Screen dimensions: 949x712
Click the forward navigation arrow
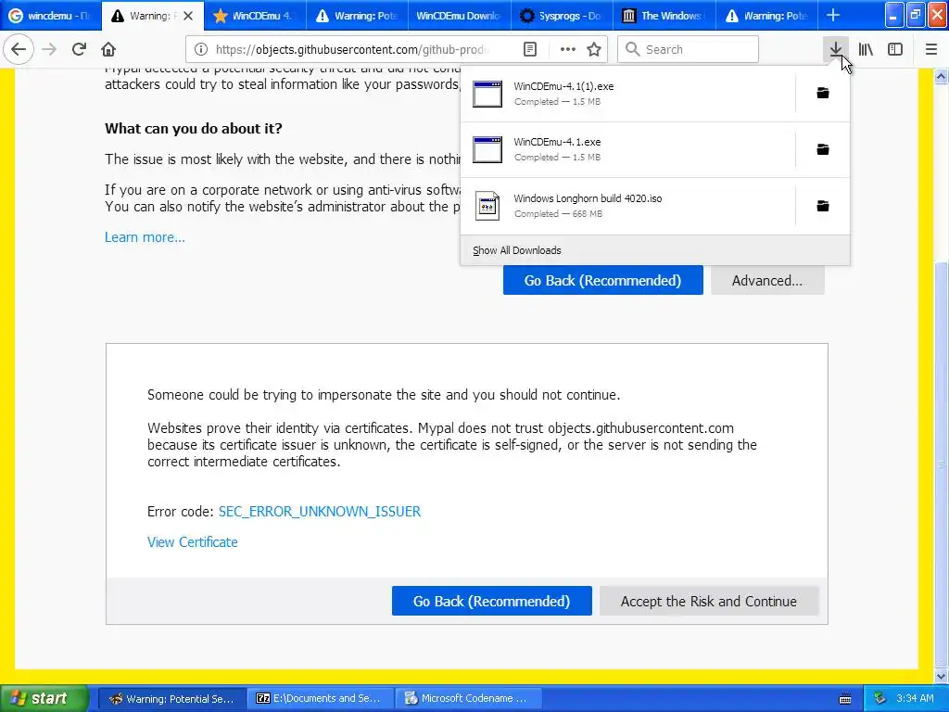tap(49, 50)
